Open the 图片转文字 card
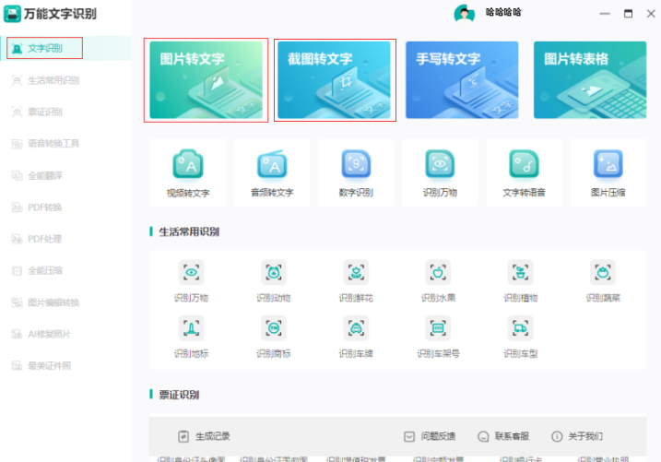The image size is (661, 462). coord(207,79)
